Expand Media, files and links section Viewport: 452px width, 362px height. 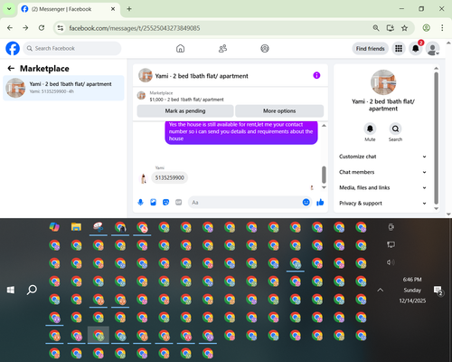(382, 187)
